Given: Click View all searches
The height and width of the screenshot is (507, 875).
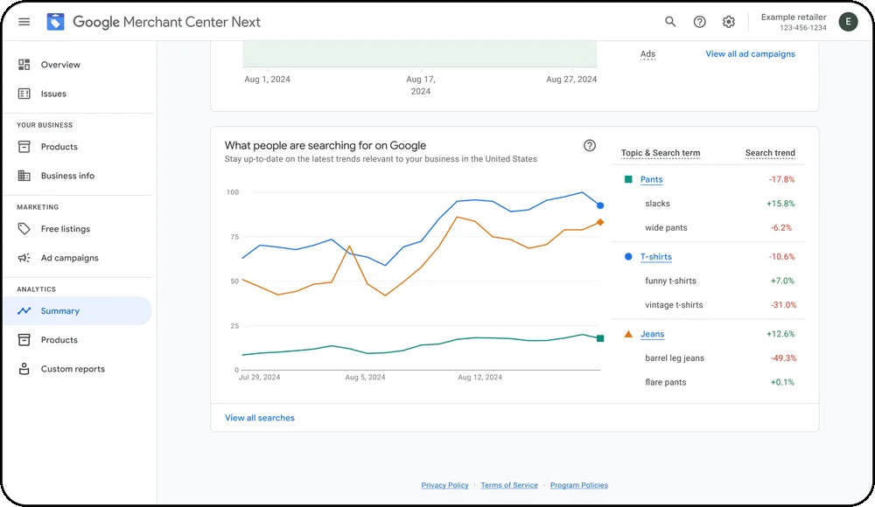Looking at the screenshot, I should [259, 417].
